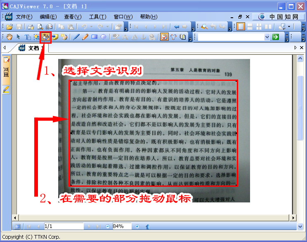
Task: Open the screen layout options dropdown arrow
Action: (x=289, y=27)
